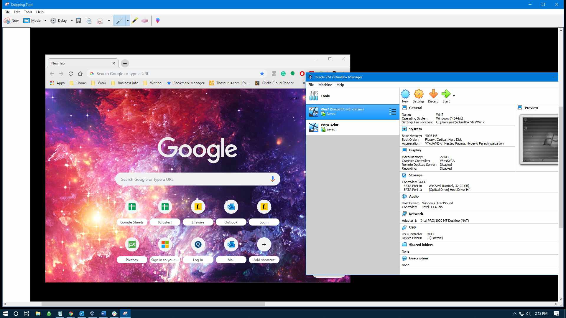Image resolution: width=566 pixels, height=318 pixels.
Task: Open VirtualBox Settings gear icon
Action: click(x=419, y=96)
